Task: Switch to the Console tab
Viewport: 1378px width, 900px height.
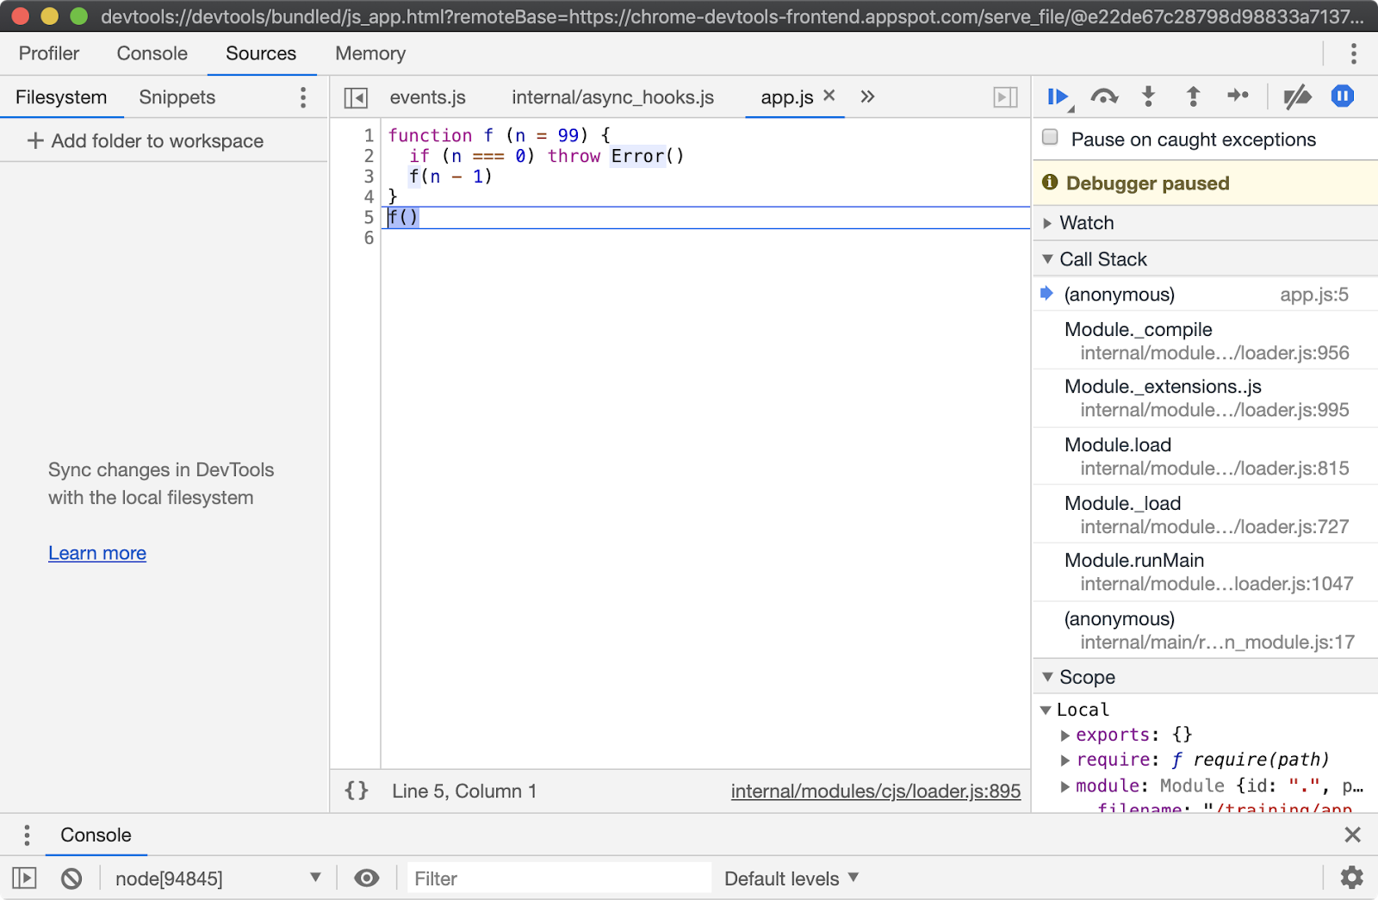Action: click(x=152, y=53)
